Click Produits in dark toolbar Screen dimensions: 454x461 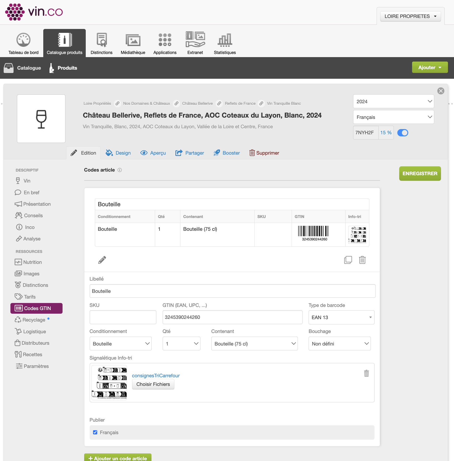(63, 68)
